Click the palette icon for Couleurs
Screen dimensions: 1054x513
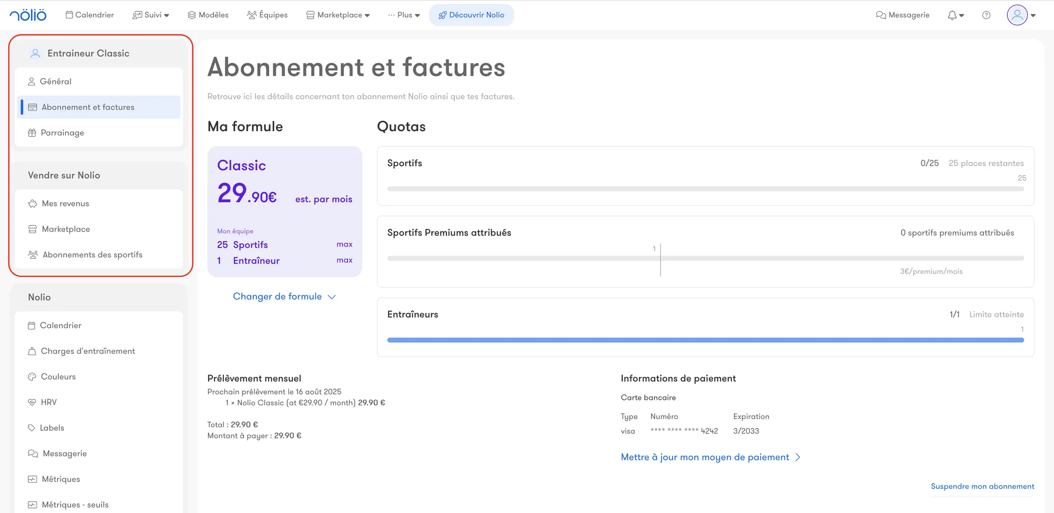click(x=32, y=377)
